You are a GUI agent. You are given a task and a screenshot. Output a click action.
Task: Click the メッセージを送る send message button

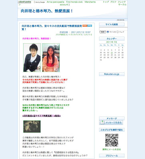pos(111,122)
